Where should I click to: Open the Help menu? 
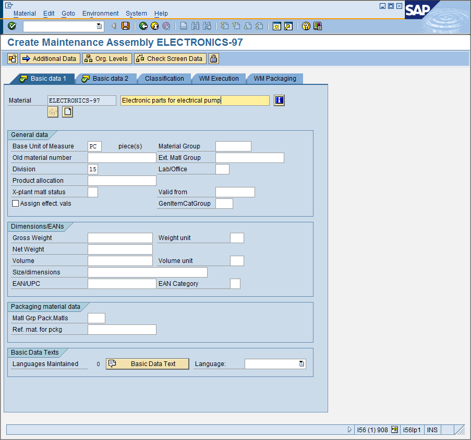click(161, 14)
